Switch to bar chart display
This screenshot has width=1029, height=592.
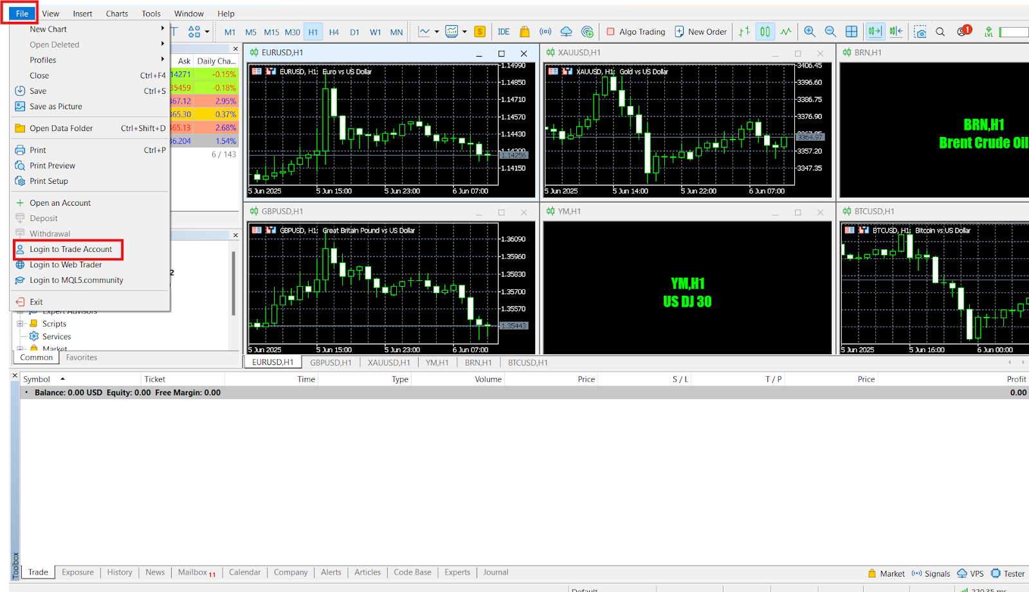pos(744,31)
